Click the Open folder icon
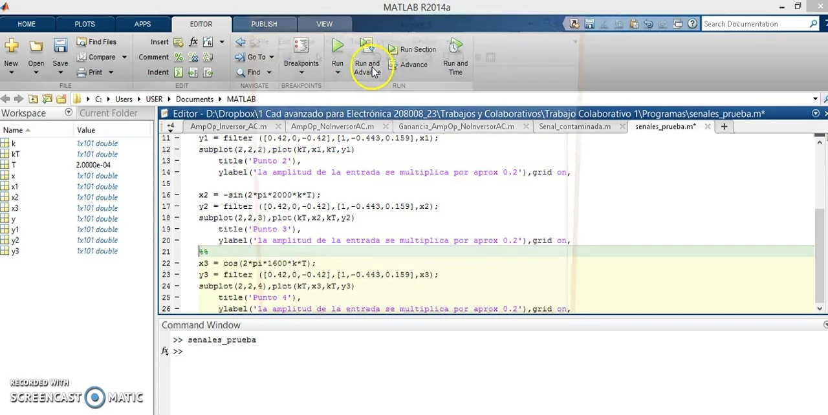This screenshot has width=828, height=415. [36, 46]
